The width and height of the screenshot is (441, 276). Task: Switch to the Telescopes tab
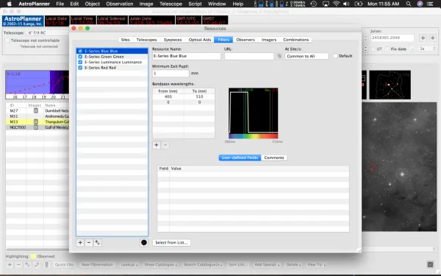(x=146, y=40)
